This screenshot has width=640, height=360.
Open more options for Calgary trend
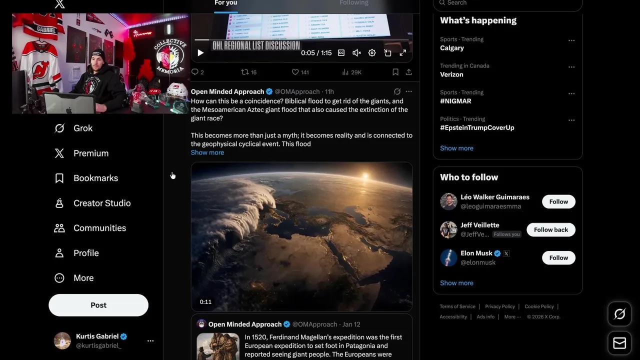point(571,40)
